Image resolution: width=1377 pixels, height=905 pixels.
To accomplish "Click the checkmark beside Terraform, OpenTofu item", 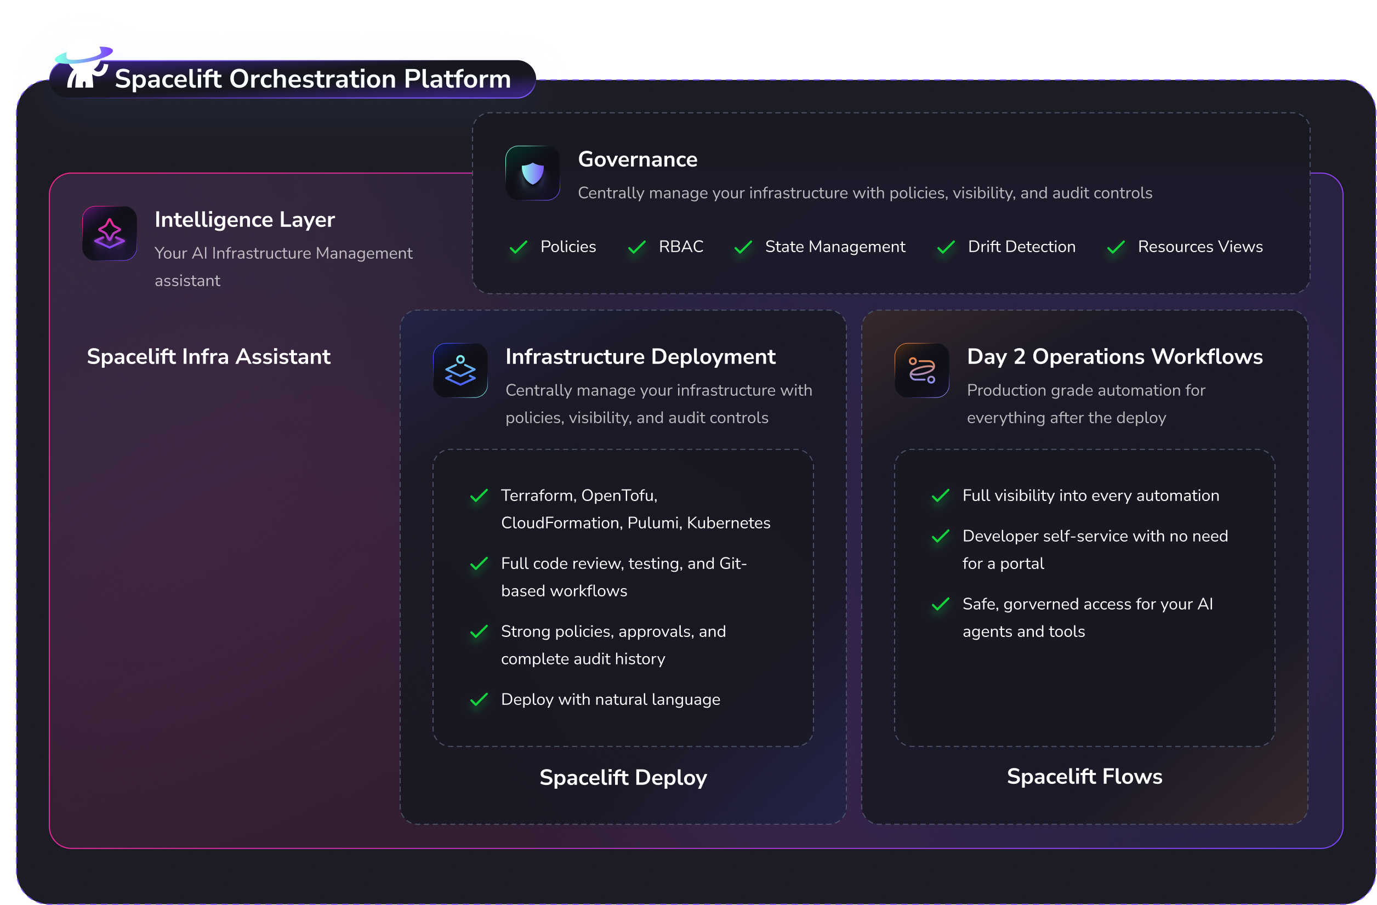I will coord(479,496).
